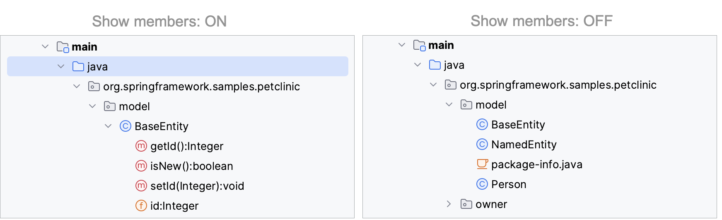Click the method icon beside isNew():boolean
This screenshot has width=722, height=220.
pyautogui.click(x=141, y=166)
